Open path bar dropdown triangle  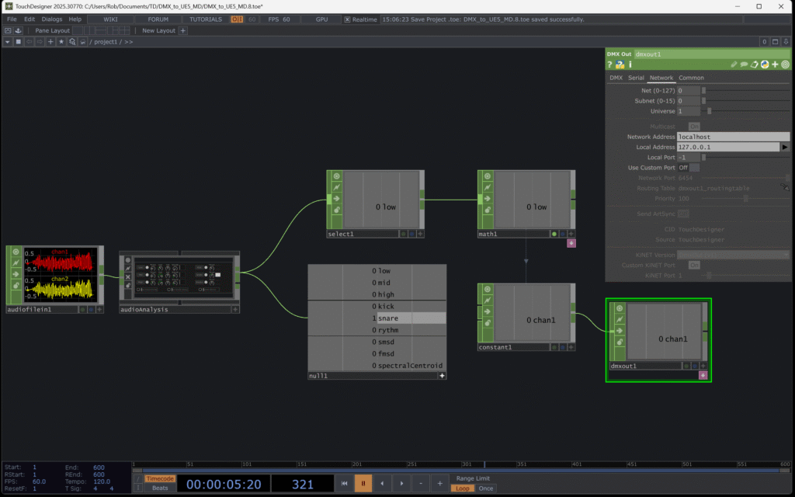point(8,42)
